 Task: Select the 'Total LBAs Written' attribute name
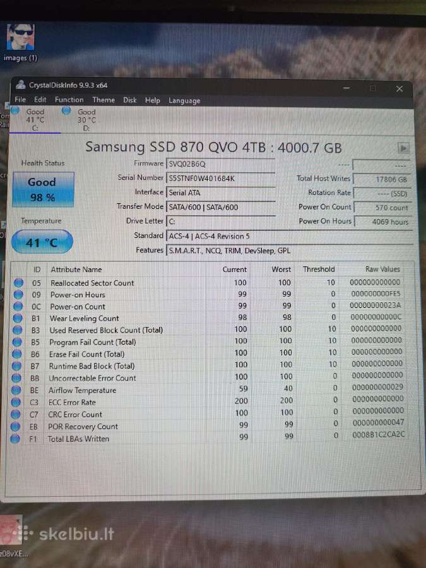tap(78, 439)
